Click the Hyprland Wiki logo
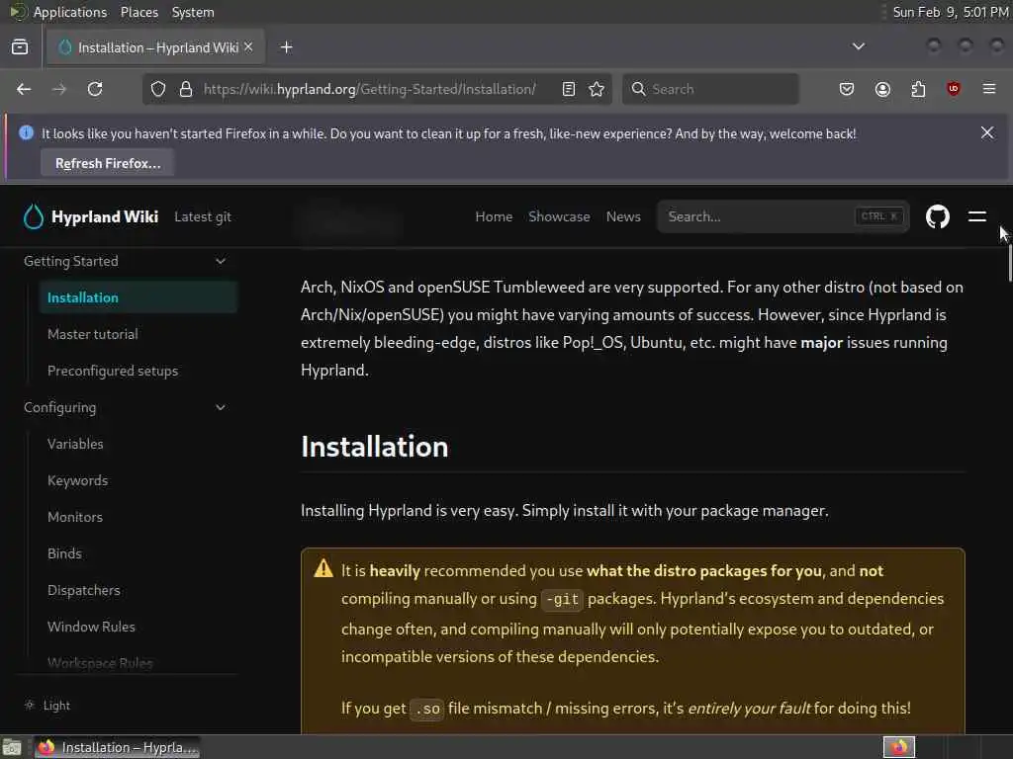Image resolution: width=1013 pixels, height=759 pixels. tap(90, 216)
